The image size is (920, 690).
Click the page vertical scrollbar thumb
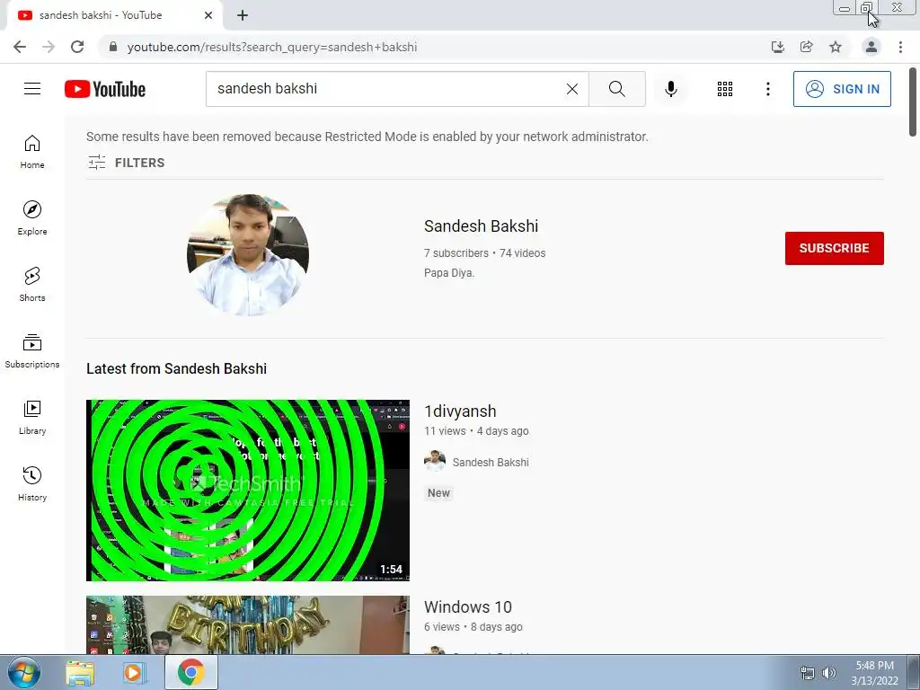click(913, 102)
